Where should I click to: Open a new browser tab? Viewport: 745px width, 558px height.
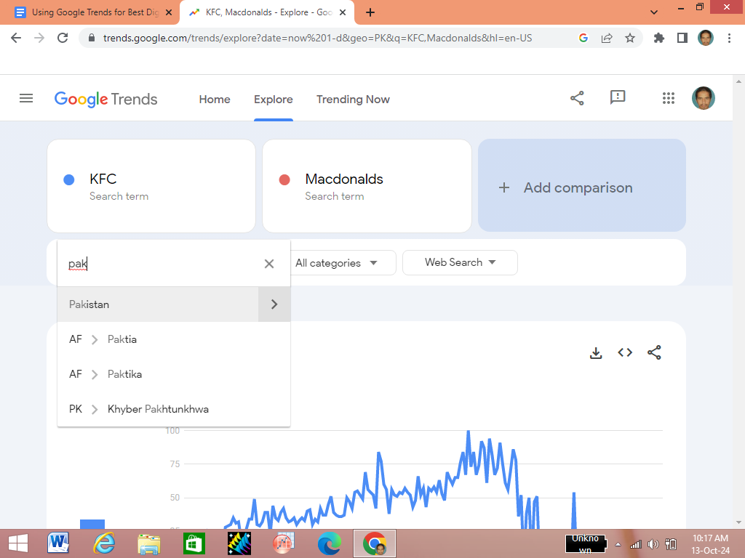[370, 12]
